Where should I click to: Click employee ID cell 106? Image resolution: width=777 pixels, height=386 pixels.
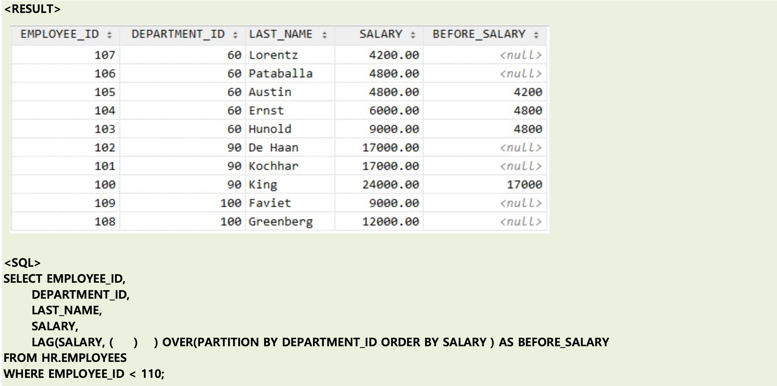tap(105, 74)
